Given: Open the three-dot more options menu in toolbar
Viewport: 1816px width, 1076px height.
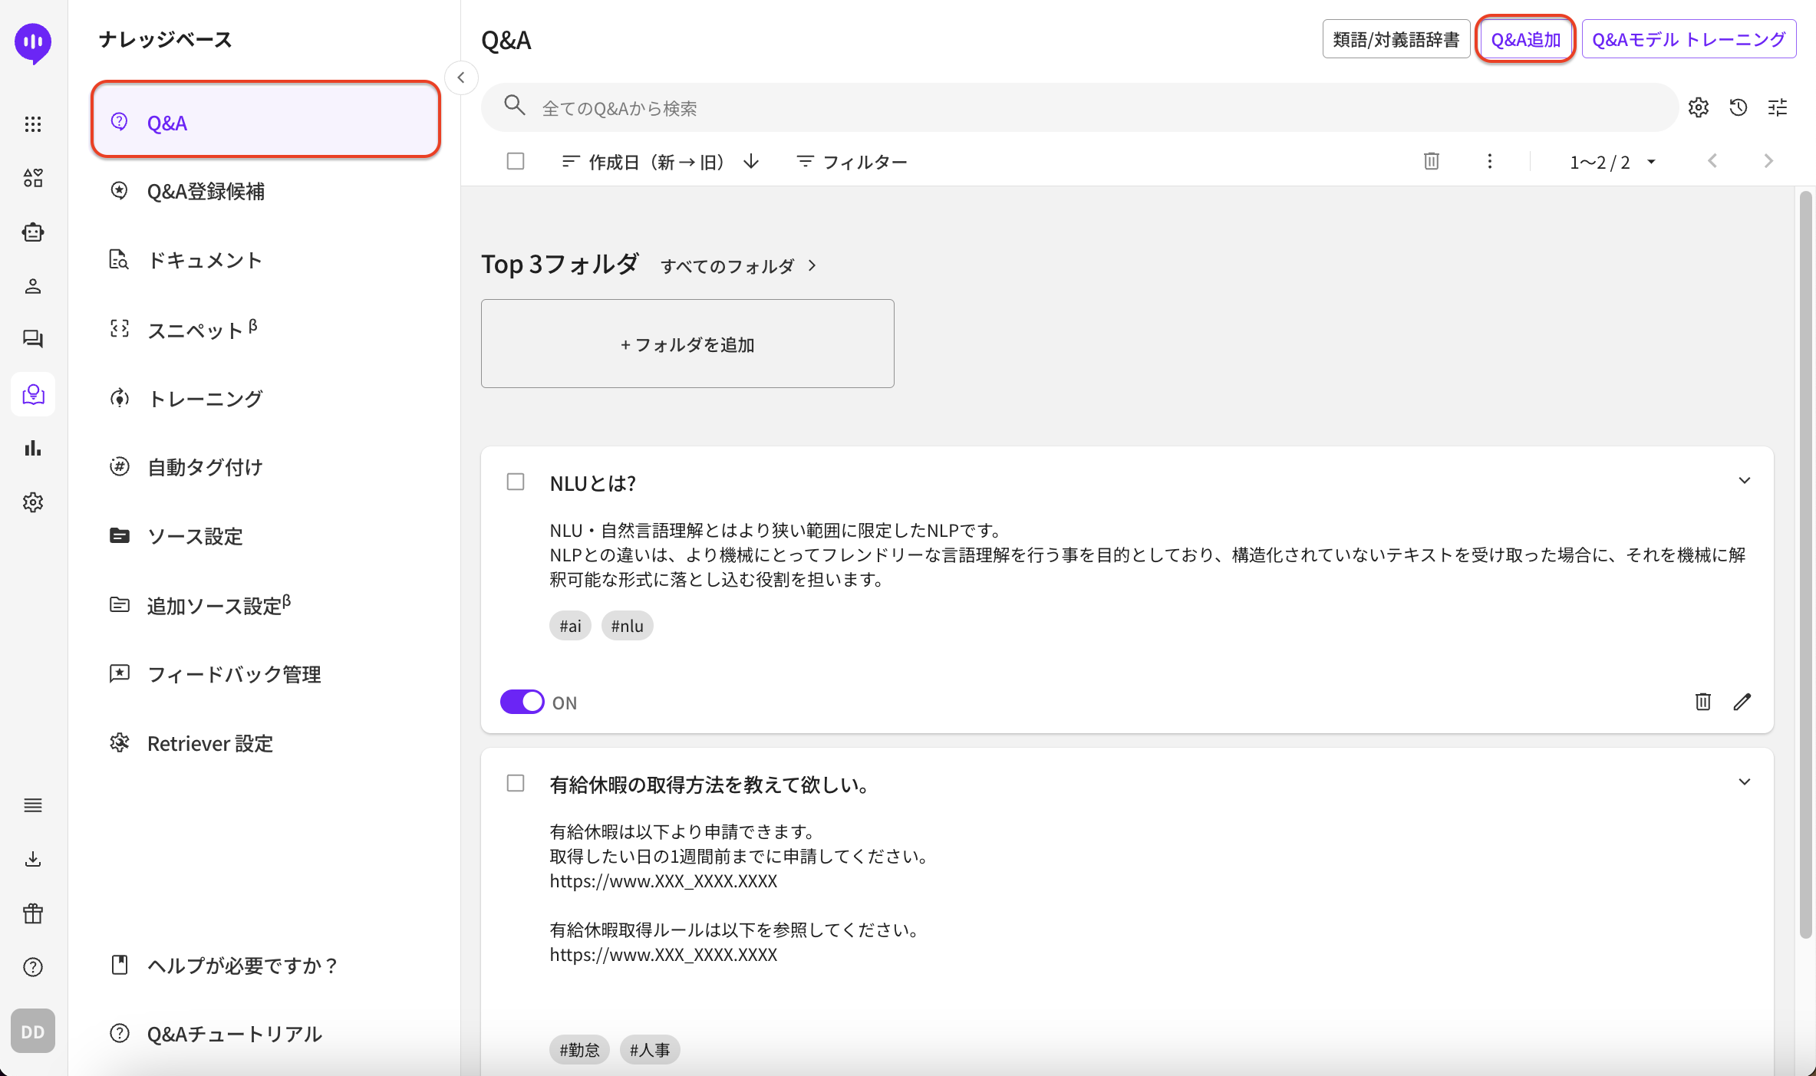Looking at the screenshot, I should (1489, 161).
